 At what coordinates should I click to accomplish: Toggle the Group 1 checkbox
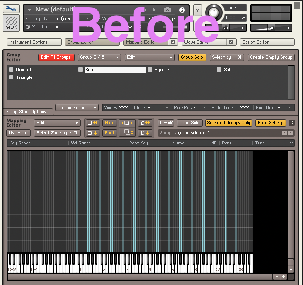(11, 70)
